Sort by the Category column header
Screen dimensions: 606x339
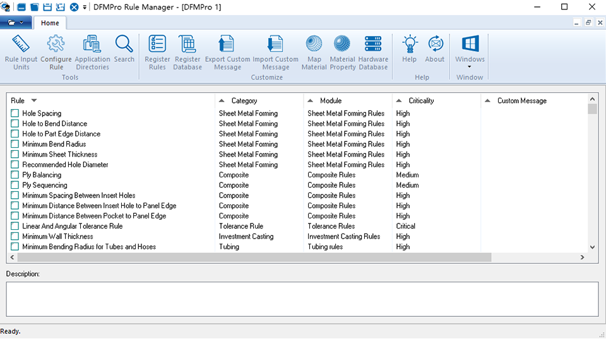coord(259,100)
